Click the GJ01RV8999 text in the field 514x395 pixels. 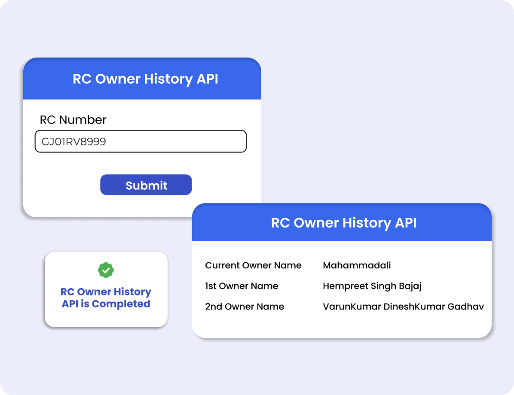click(x=73, y=141)
